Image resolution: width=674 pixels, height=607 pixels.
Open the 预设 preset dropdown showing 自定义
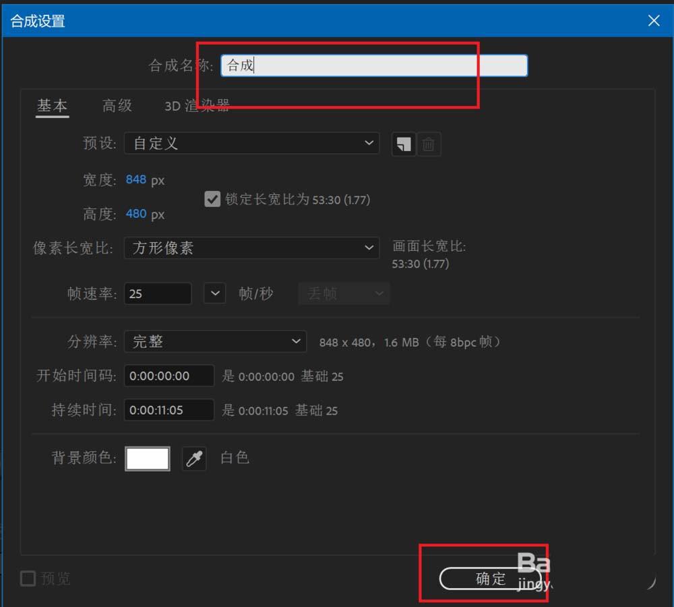[x=251, y=144]
